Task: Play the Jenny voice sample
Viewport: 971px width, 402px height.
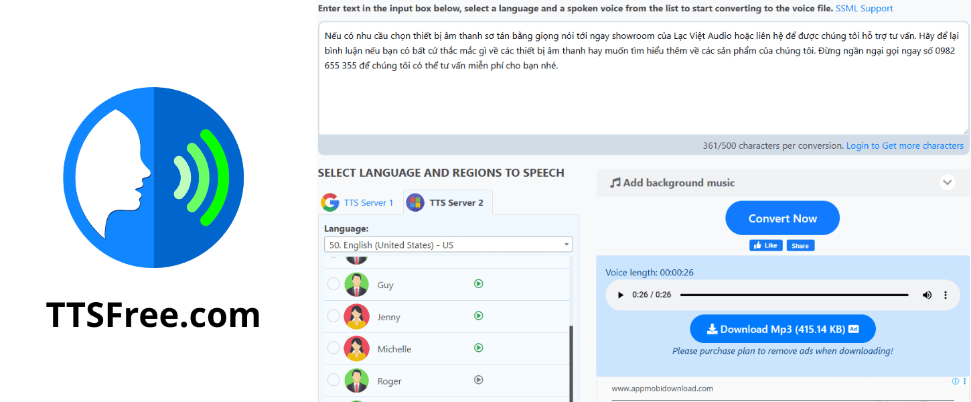Action: [478, 316]
